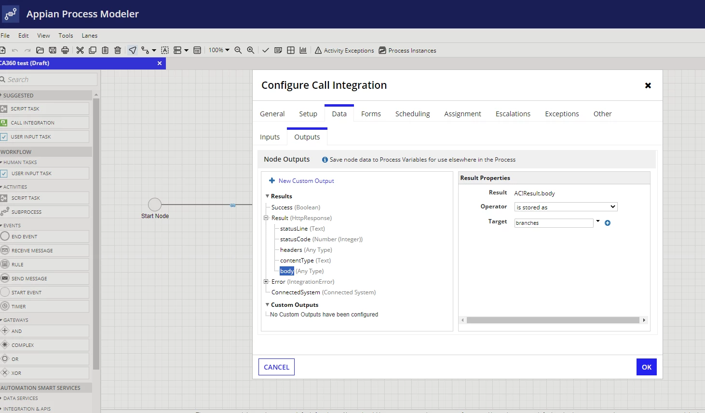Viewport: 705px width, 413px height.
Task: Pick the OR gateway from the palette
Action: 44,359
